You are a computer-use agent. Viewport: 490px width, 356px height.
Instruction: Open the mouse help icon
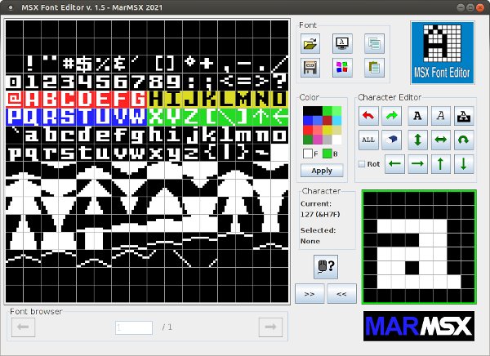tap(326, 267)
